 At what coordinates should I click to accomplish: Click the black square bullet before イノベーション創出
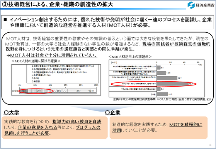(x=5, y=20)
